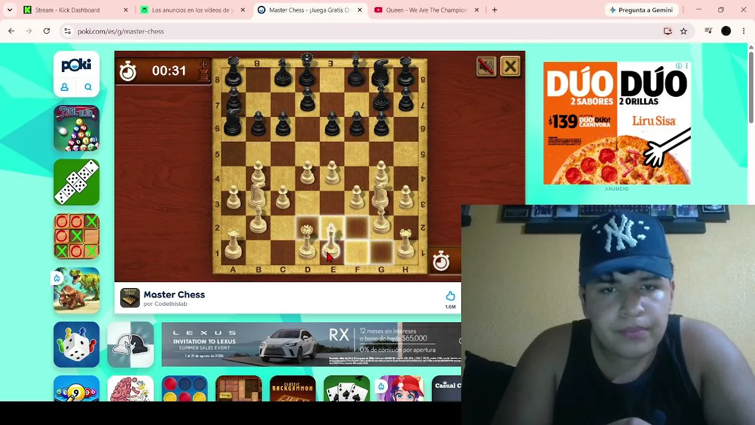Choose the white pawn on e4
This screenshot has width=755, height=425.
tap(332, 172)
